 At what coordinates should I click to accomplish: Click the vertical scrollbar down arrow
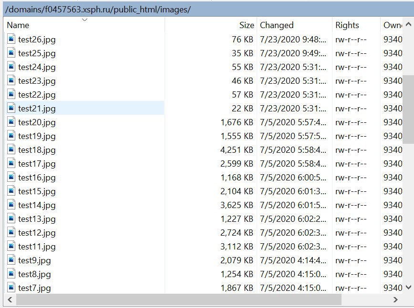(408, 287)
